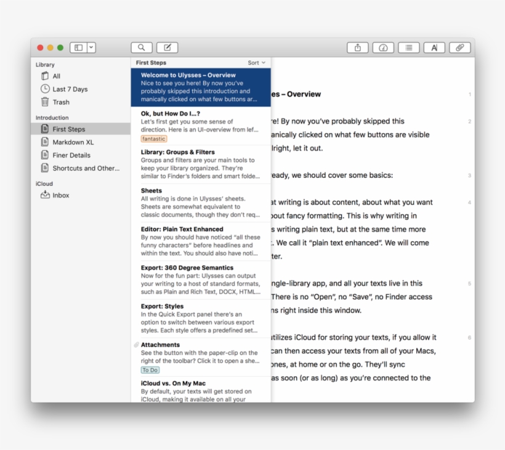Click the green zoom window button
Image resolution: width=505 pixels, height=450 pixels.
point(60,47)
